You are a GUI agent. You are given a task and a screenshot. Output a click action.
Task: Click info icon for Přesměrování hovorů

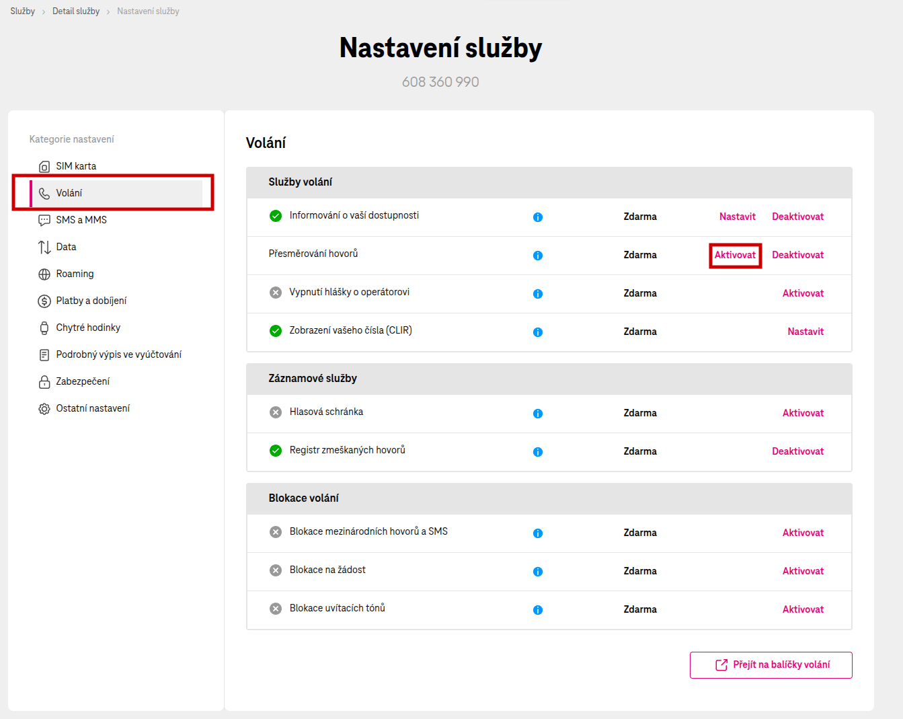538,256
